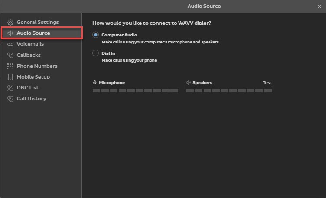The height and width of the screenshot is (198, 326).
Task: Open Voicemails via its tape icon
Action: pos(10,44)
